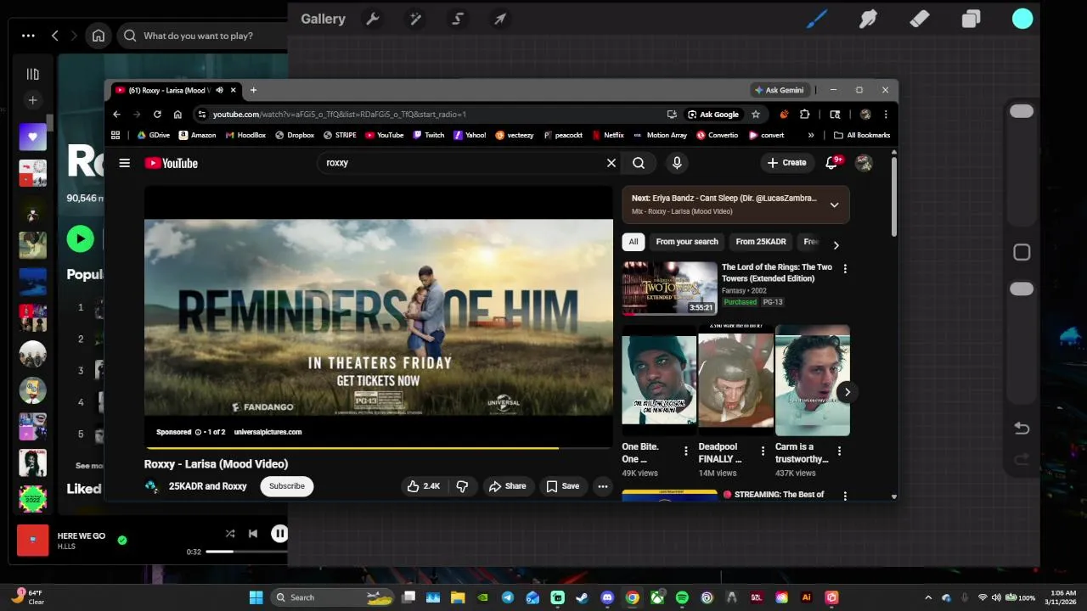Click the Ask Gemini button in Chrome
Screen dimensions: 1087x611
779,90
